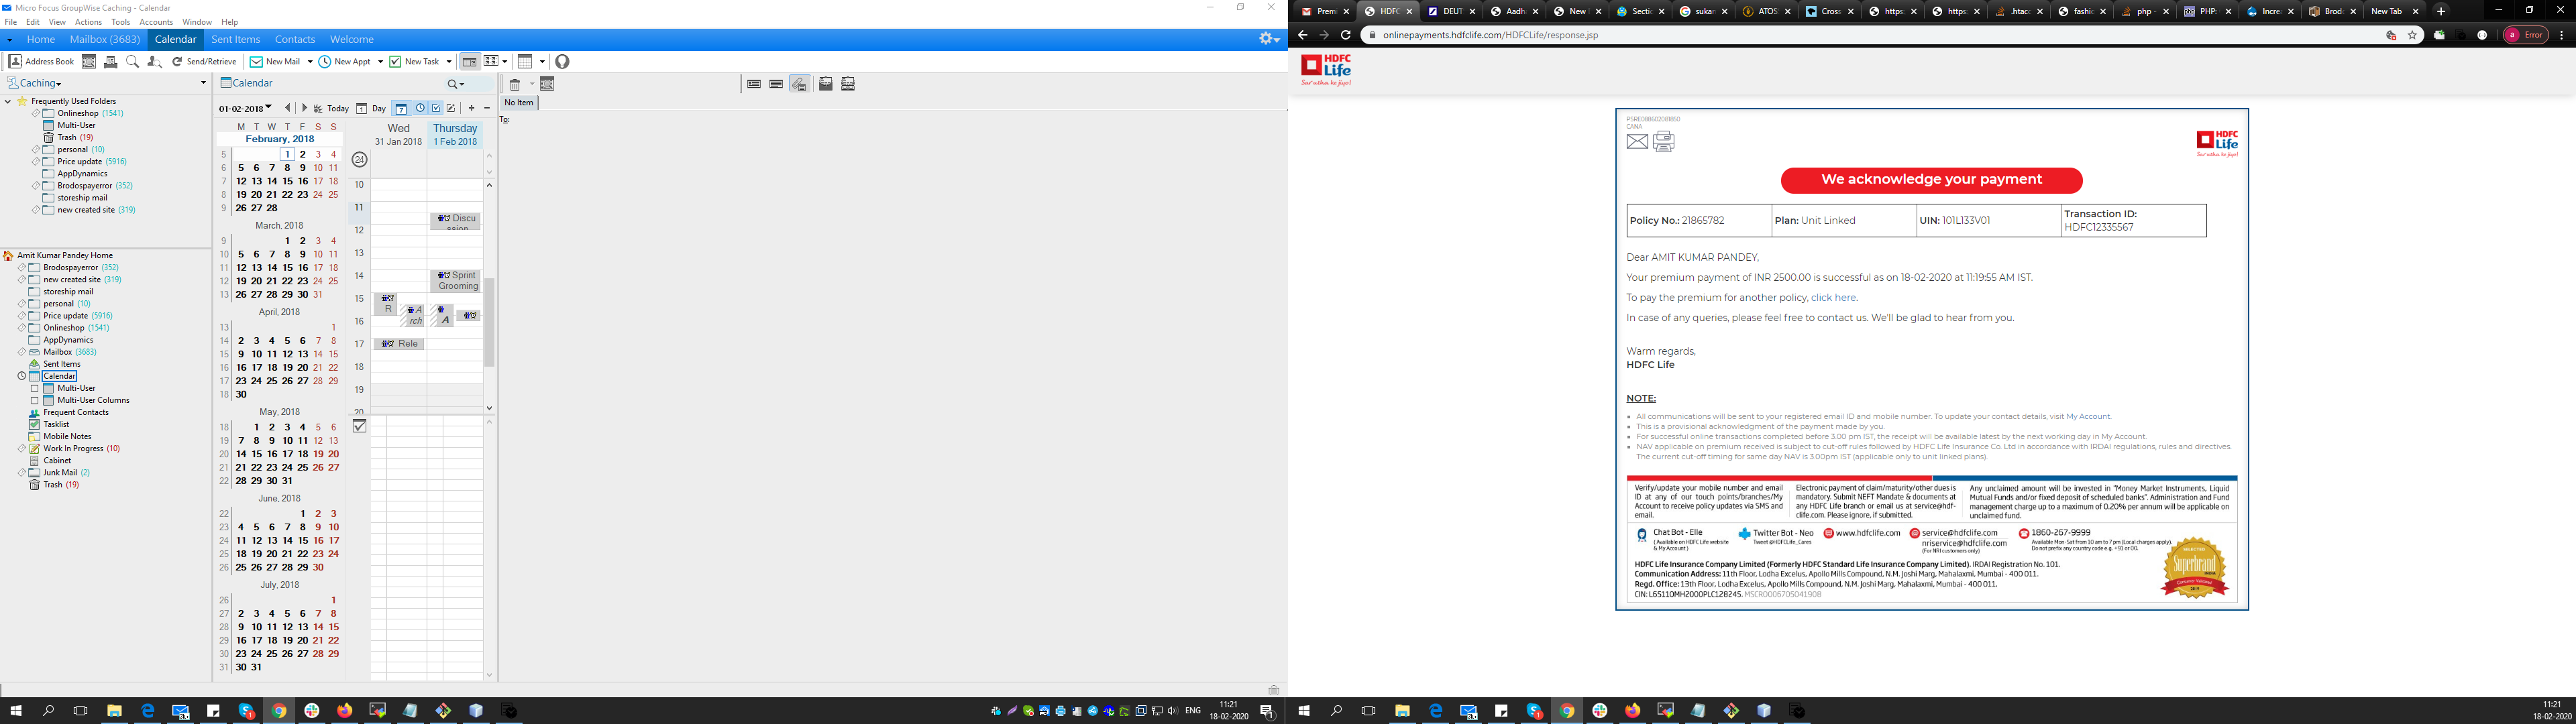Click the Find magnifier icon in GroupWise toolbar
The width and height of the screenshot is (2576, 724).
tap(132, 62)
